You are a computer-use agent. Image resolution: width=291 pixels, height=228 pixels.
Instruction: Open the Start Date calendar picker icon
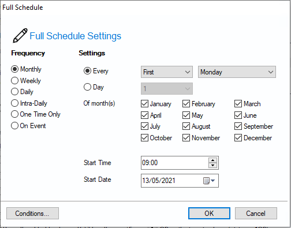click(209, 181)
